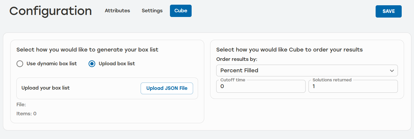This screenshot has width=414, height=139.
Task: Select Use dynamic box list option
Action: (x=20, y=64)
